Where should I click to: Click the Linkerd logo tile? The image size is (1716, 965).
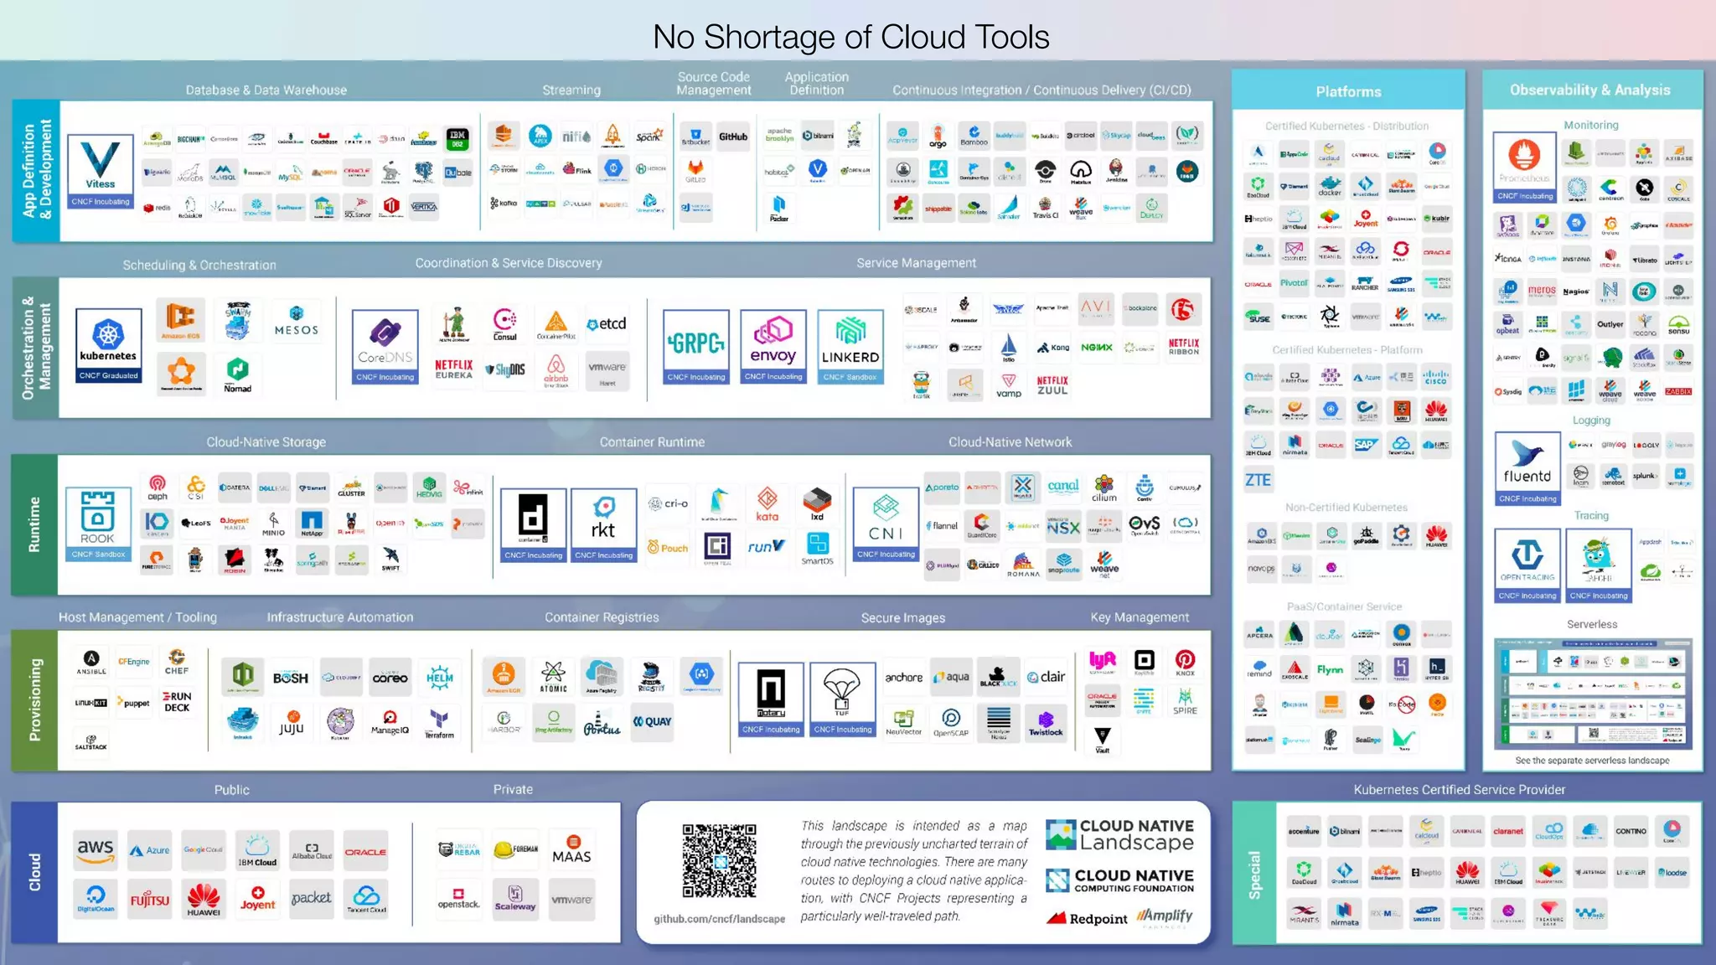tap(850, 347)
